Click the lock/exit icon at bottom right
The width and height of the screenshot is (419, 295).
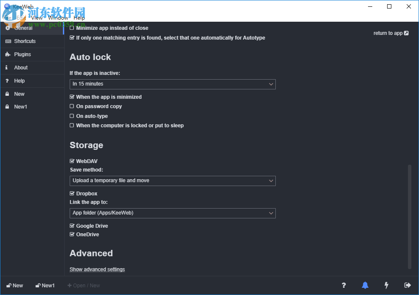coord(408,285)
